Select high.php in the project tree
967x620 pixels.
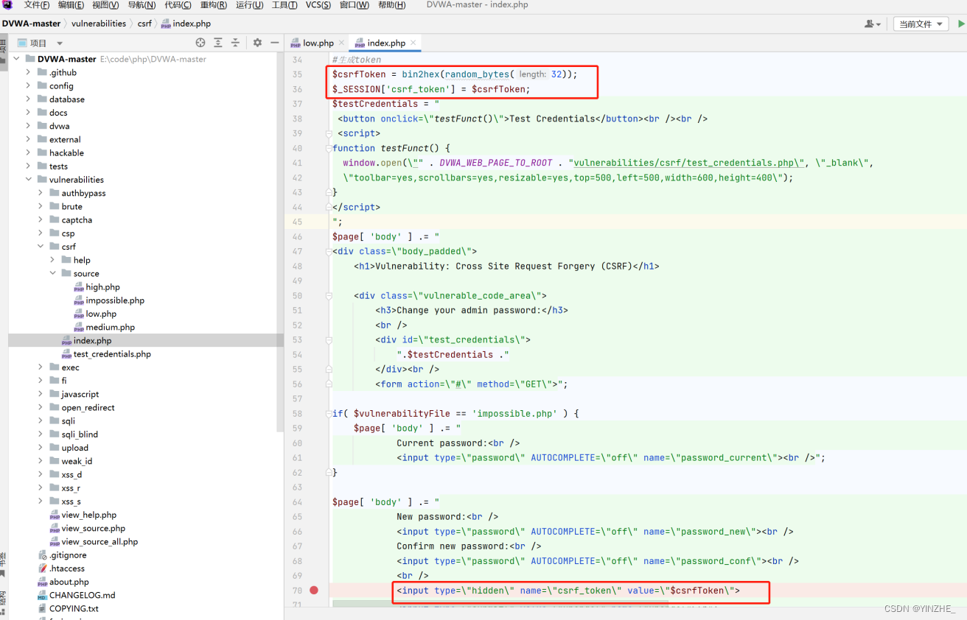102,287
